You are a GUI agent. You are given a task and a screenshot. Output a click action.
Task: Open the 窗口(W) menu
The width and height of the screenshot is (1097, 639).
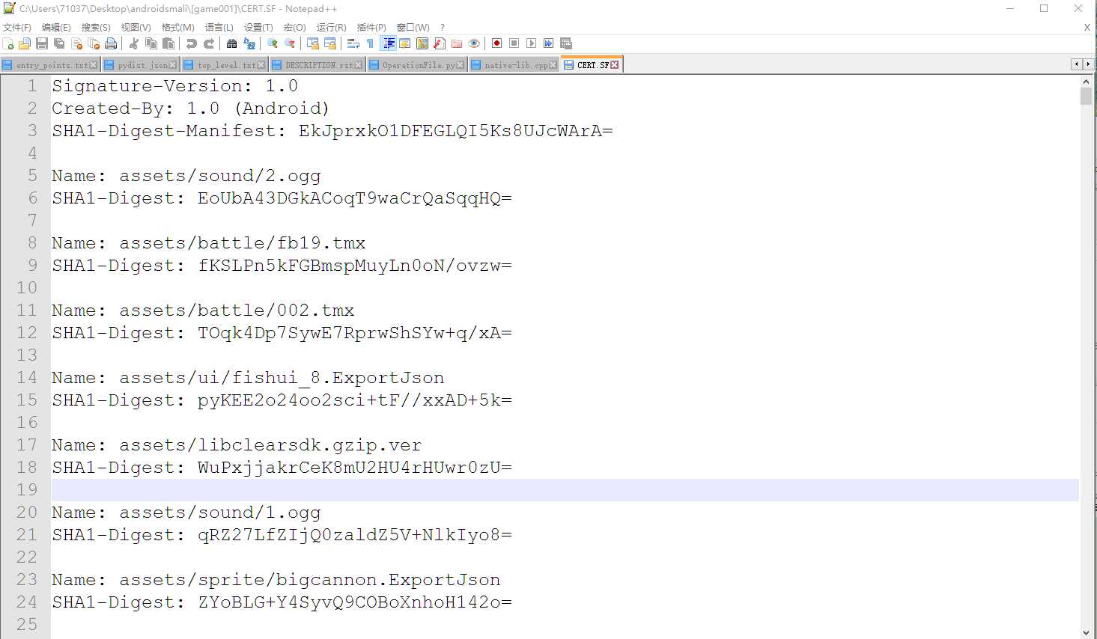tap(413, 27)
